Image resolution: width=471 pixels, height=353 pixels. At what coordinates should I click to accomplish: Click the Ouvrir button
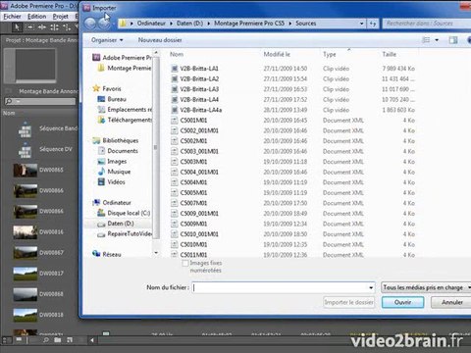(402, 302)
